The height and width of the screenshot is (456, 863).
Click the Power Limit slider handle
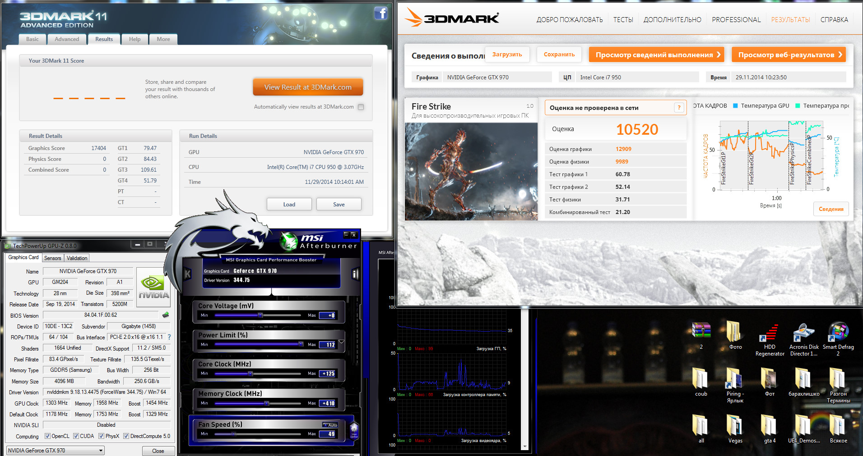(x=301, y=344)
